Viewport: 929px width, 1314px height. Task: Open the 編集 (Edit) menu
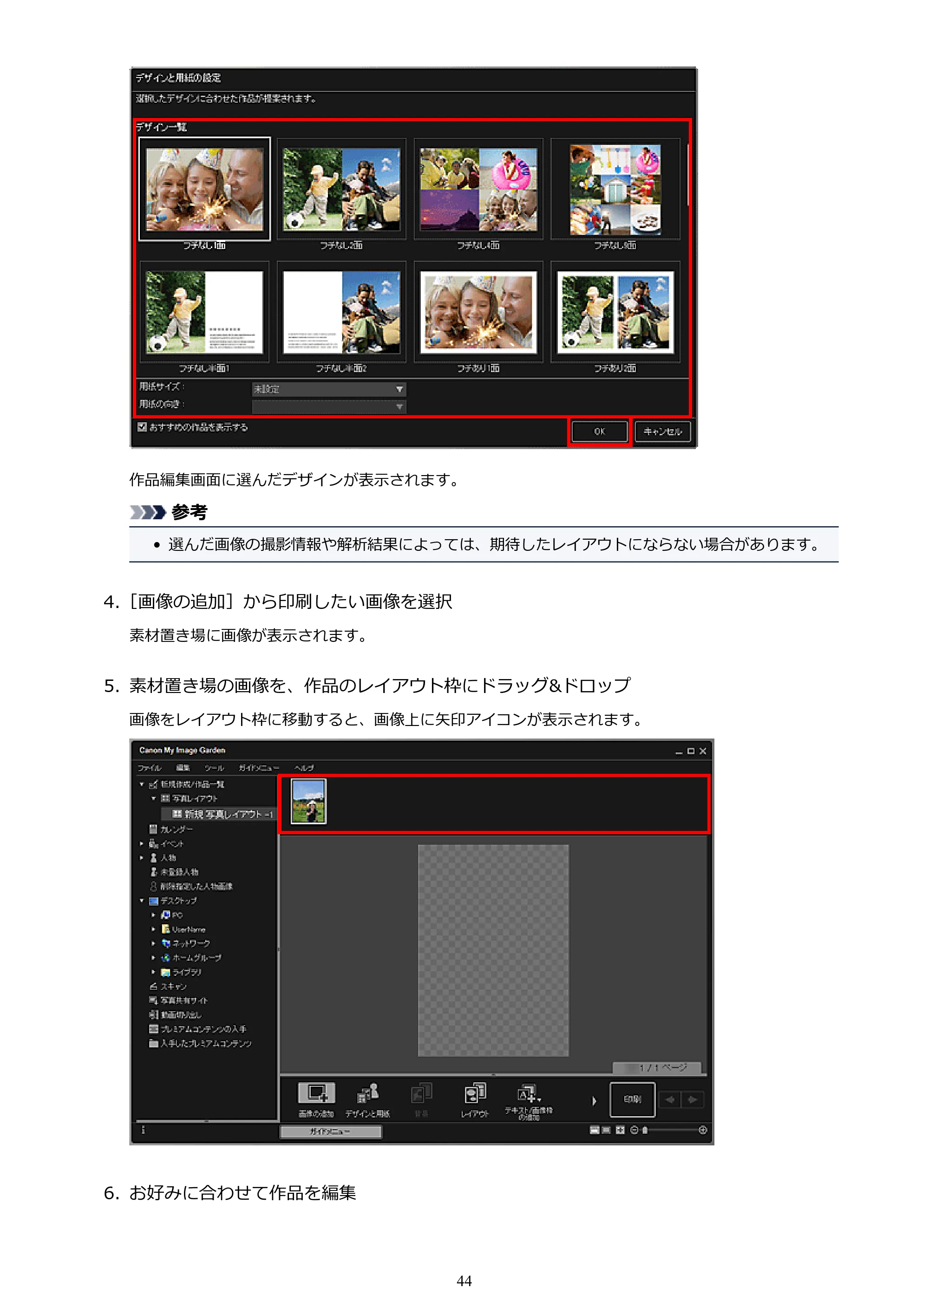183,767
